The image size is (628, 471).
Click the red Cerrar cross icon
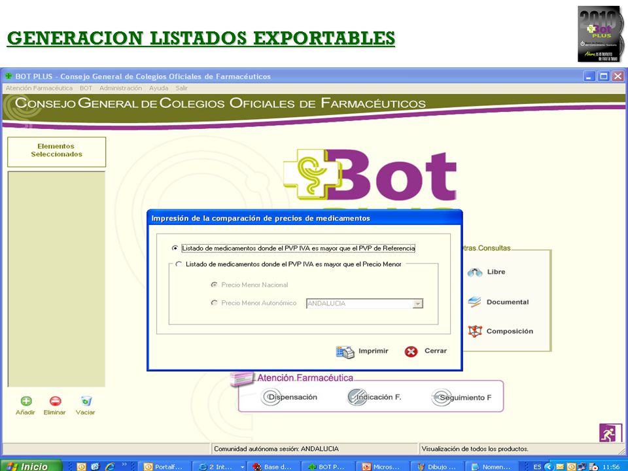click(x=411, y=352)
